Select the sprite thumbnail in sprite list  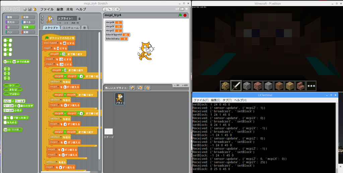120,99
